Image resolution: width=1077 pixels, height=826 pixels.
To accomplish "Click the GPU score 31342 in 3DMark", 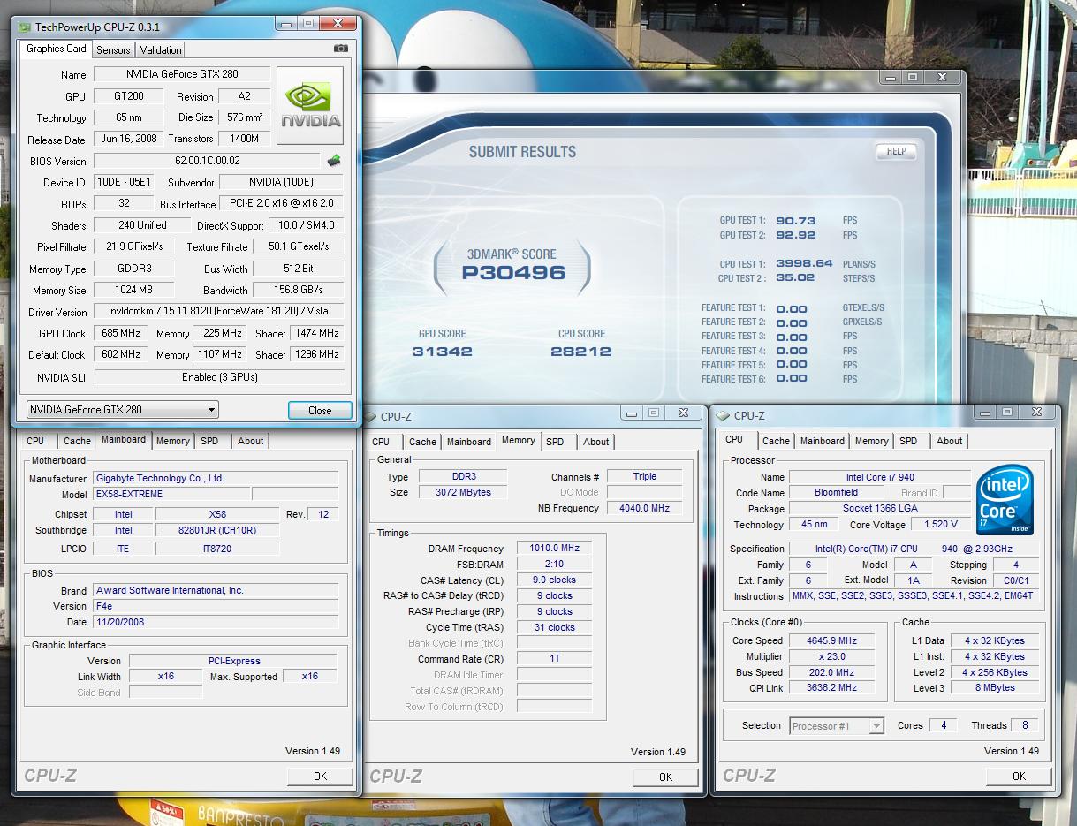I will pyautogui.click(x=442, y=352).
